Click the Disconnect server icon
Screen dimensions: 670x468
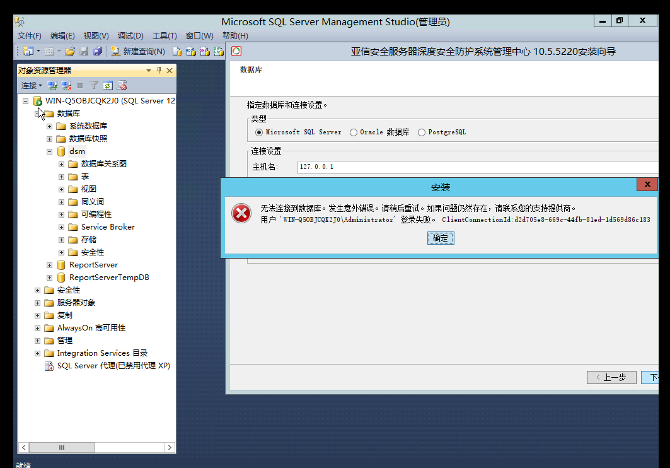click(x=66, y=86)
